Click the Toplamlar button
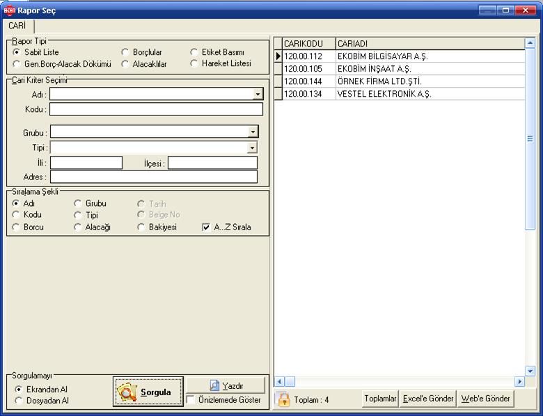Image resolution: width=543 pixels, height=416 pixels. [x=380, y=399]
